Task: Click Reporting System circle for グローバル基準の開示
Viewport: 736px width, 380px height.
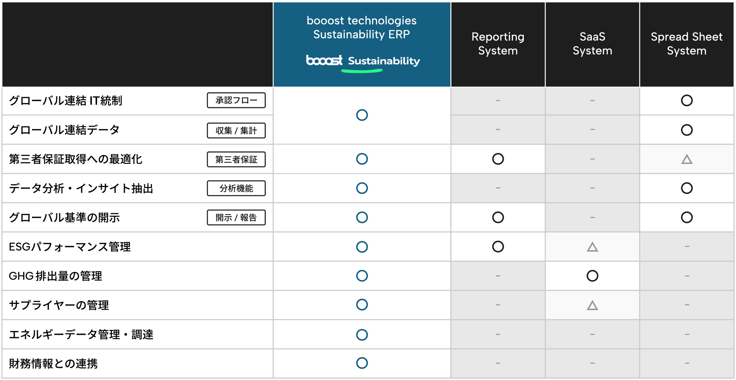Action: 498,217
